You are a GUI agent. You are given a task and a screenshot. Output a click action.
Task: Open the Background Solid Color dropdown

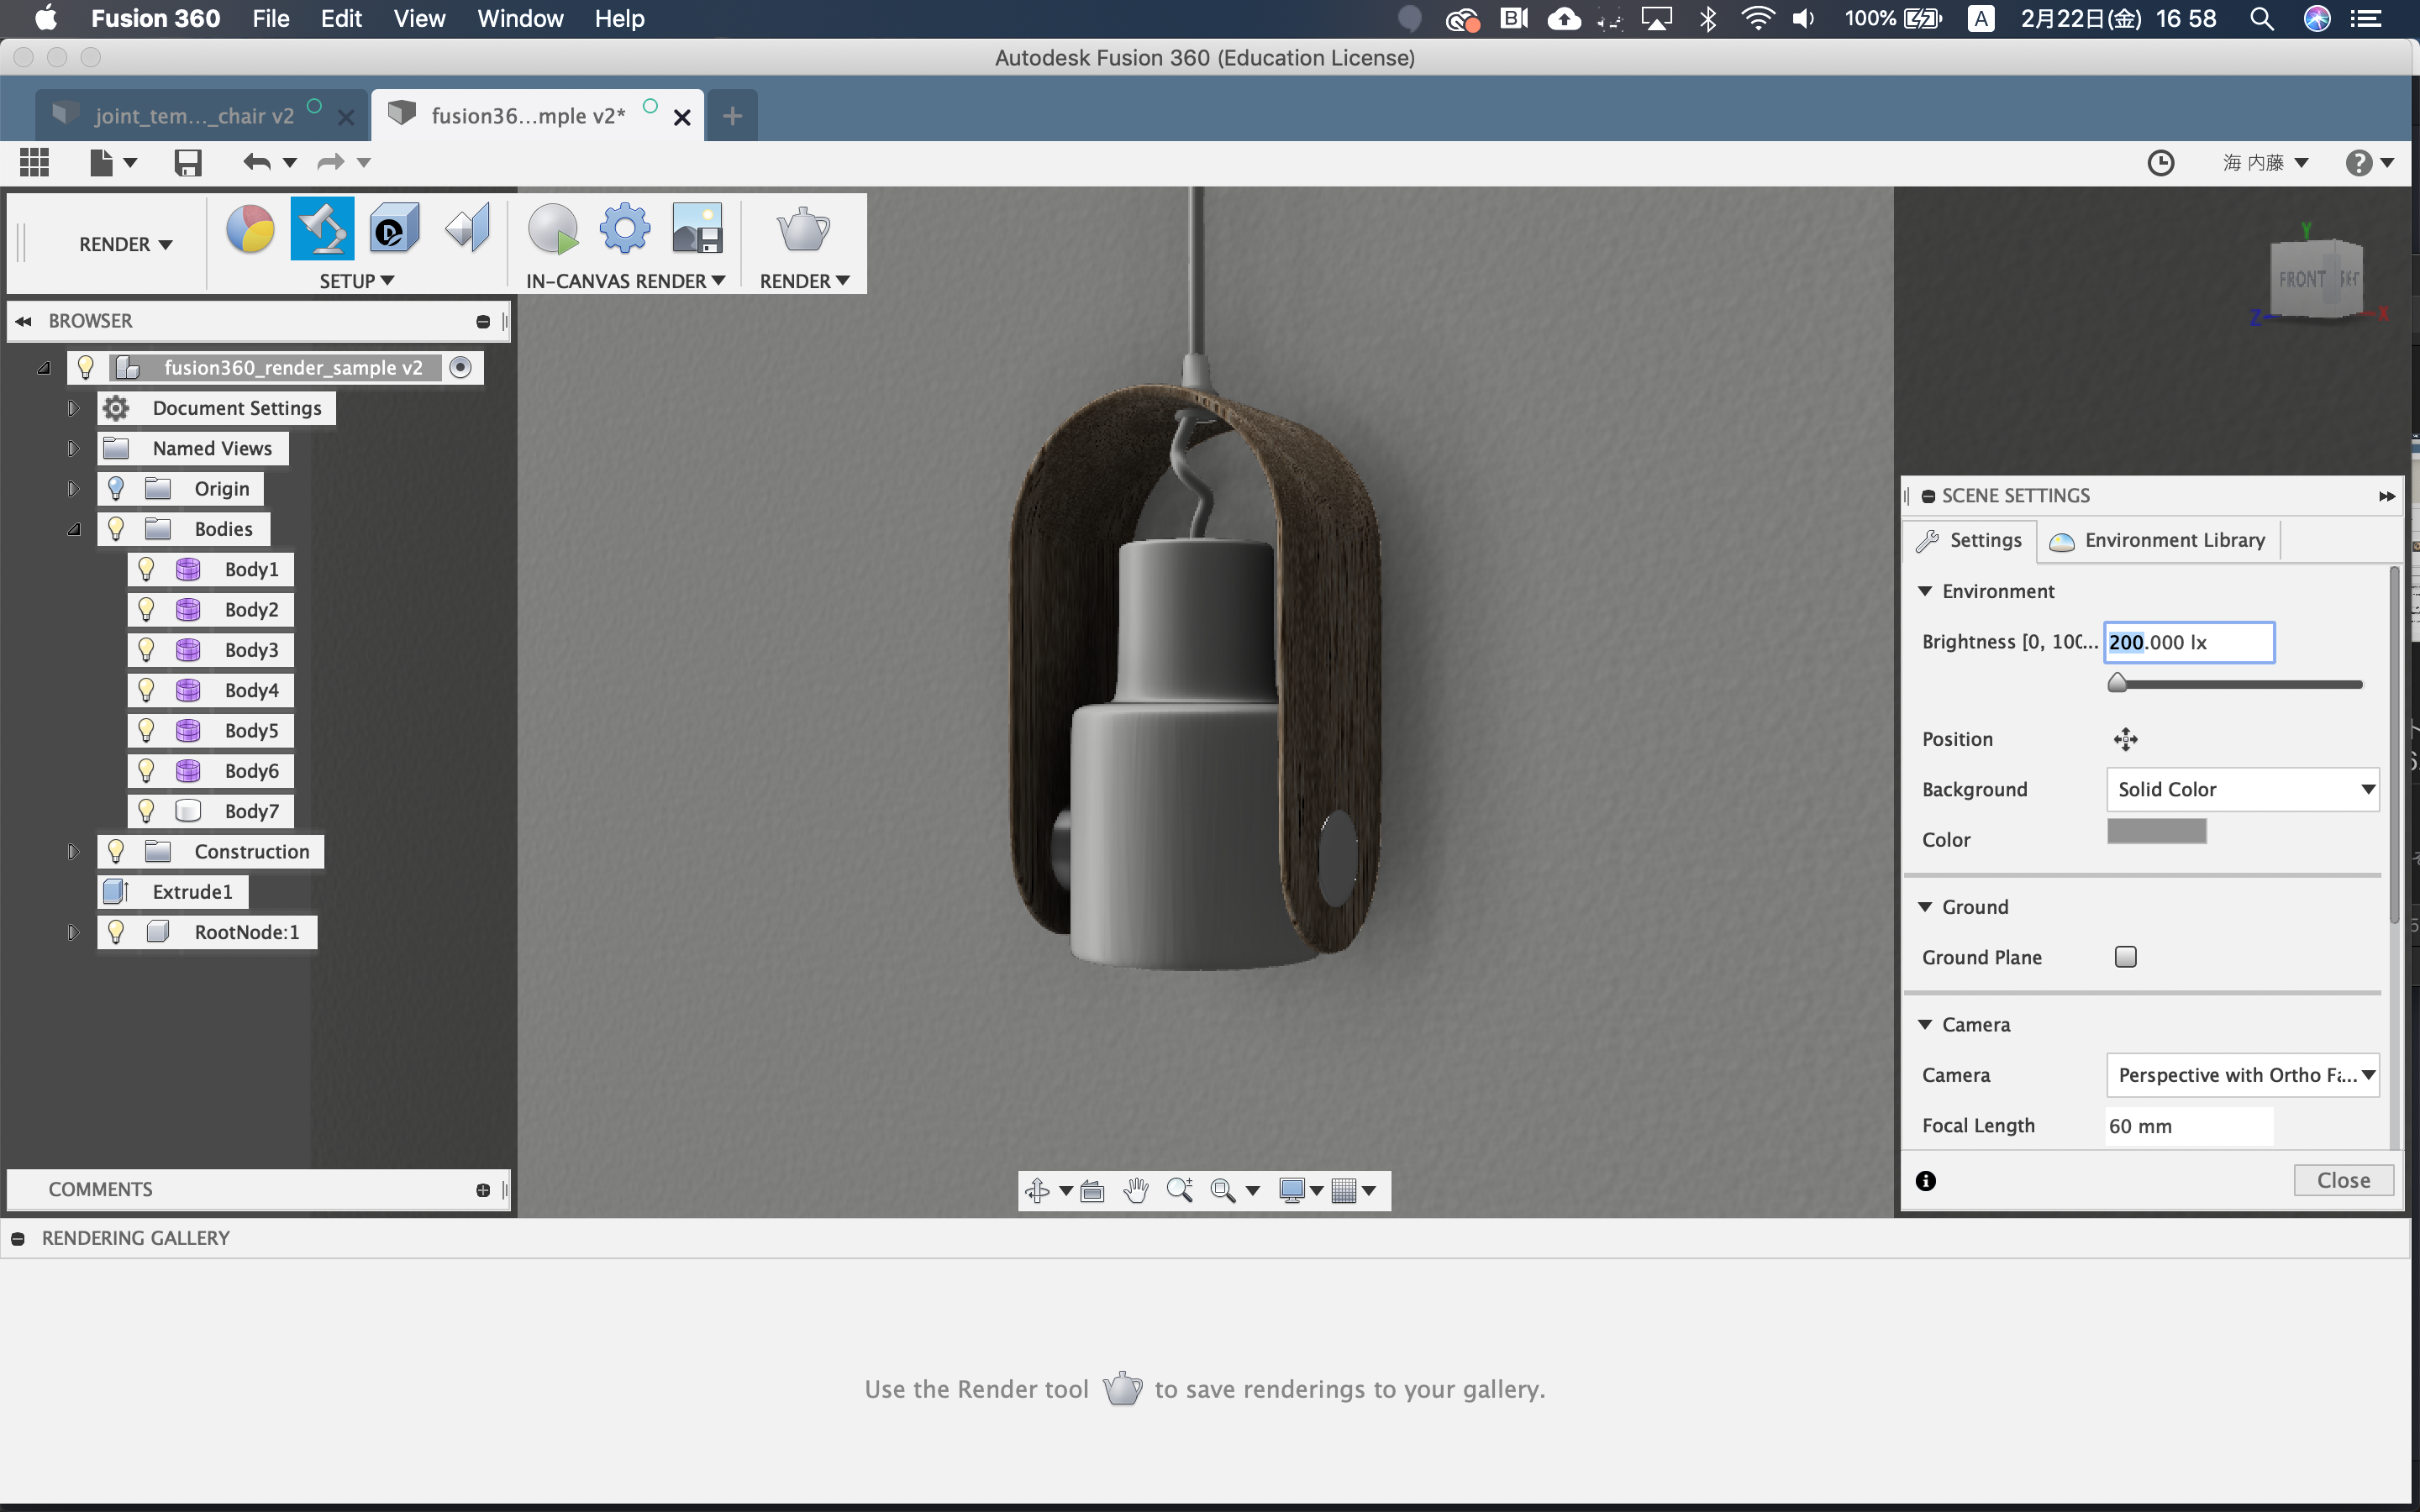tap(2241, 789)
